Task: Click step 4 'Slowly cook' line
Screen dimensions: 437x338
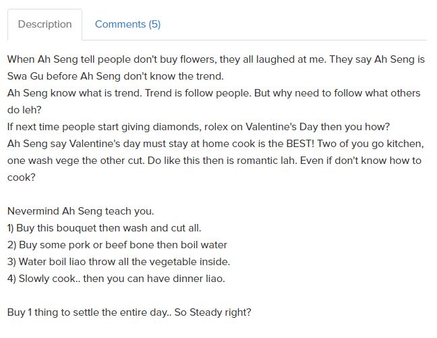Action: (x=116, y=278)
